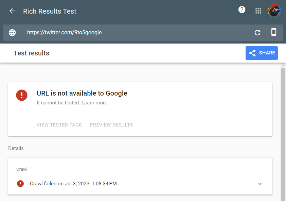Open the Google apps grid
This screenshot has height=201, width=286.
tap(258, 11)
